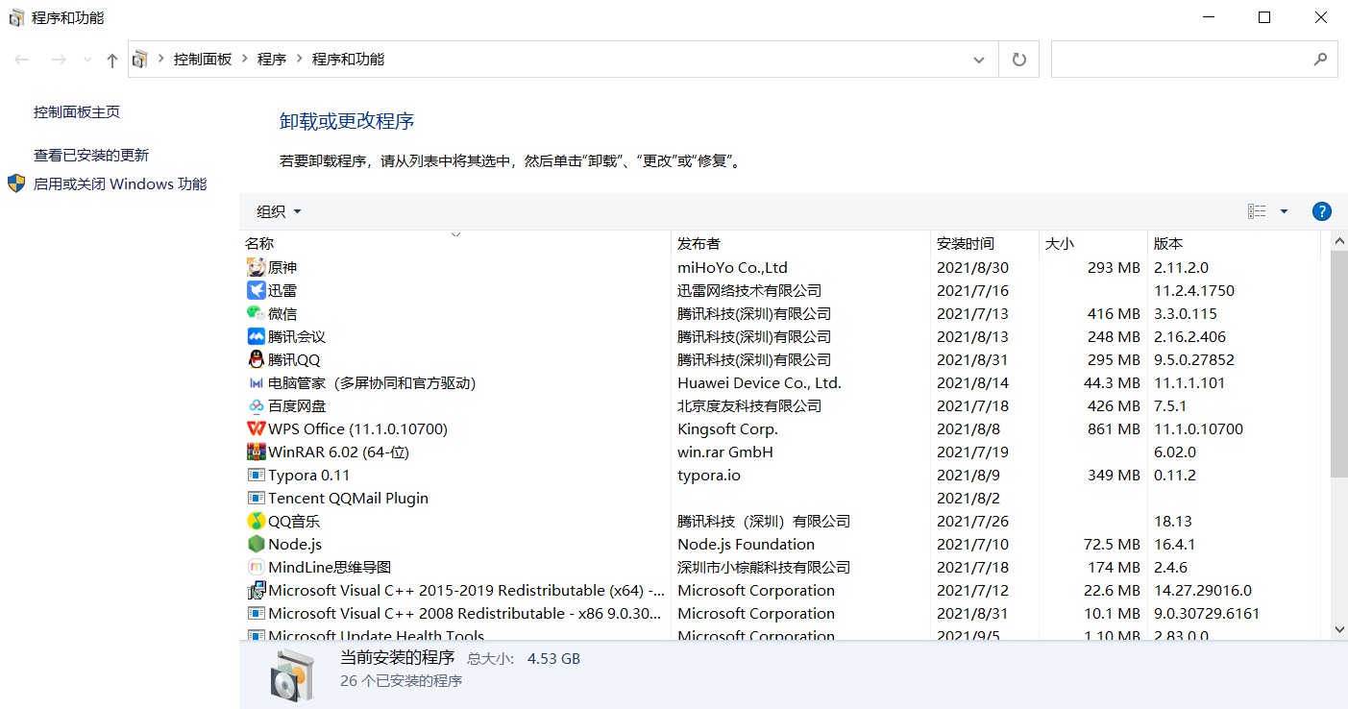The height and width of the screenshot is (709, 1348).
Task: Select 电脑管家（多屏协同和官方驱动）entry name
Action: 372,383
